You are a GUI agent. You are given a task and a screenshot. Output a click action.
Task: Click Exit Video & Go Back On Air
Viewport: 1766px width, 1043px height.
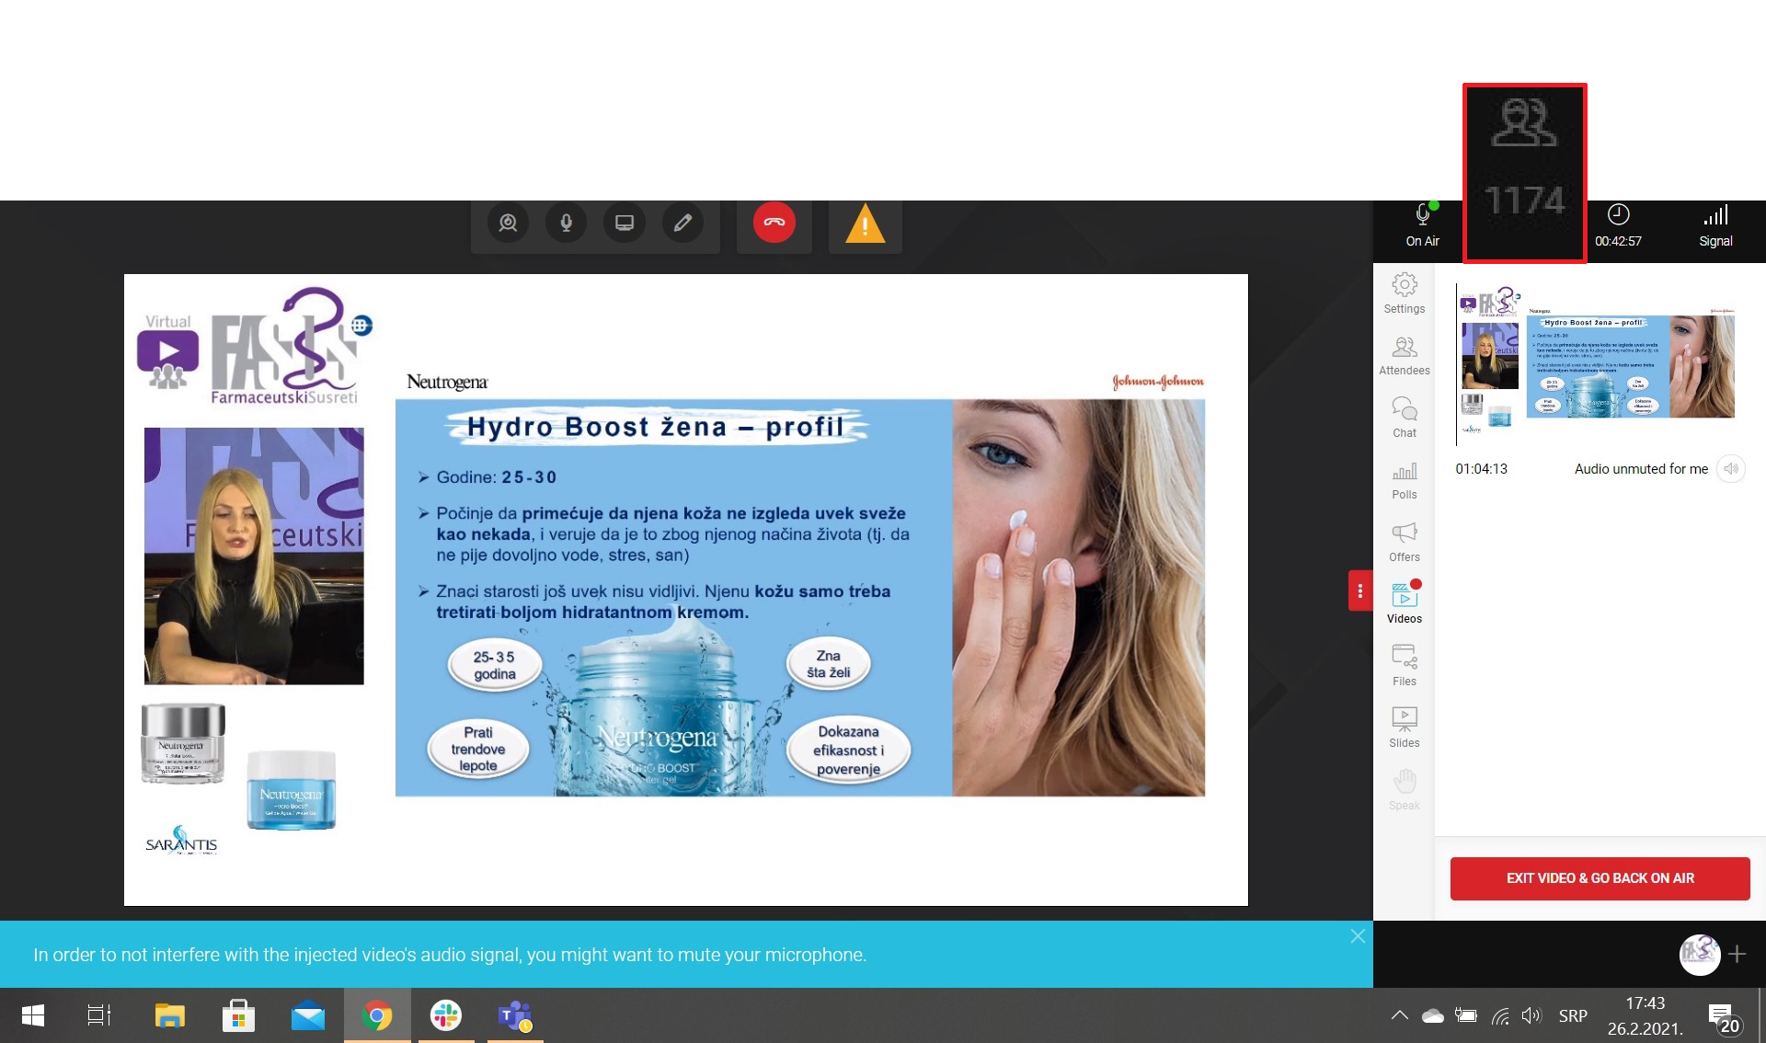click(x=1600, y=878)
